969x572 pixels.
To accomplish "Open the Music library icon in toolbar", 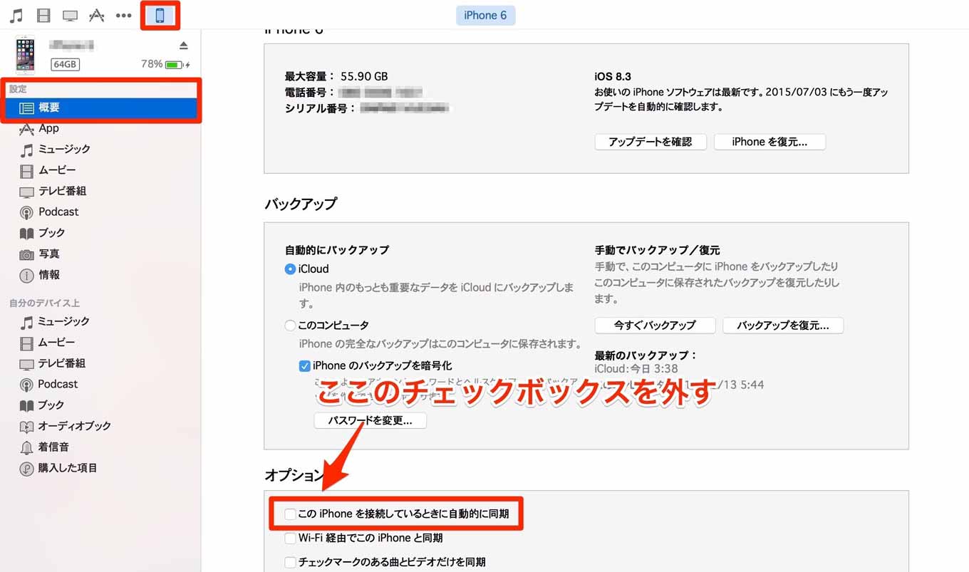I will click(16, 15).
